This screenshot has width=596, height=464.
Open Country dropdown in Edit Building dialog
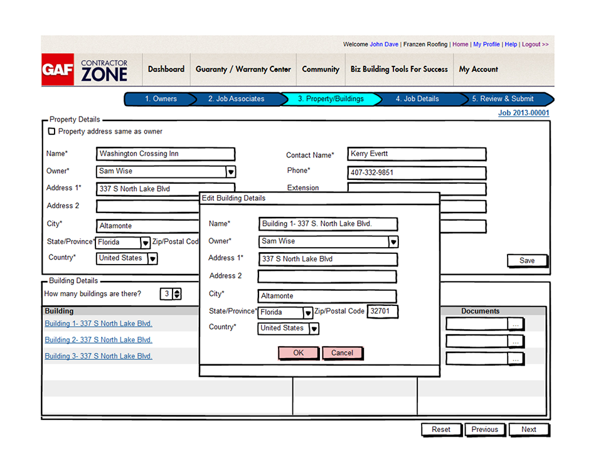pyautogui.click(x=314, y=329)
